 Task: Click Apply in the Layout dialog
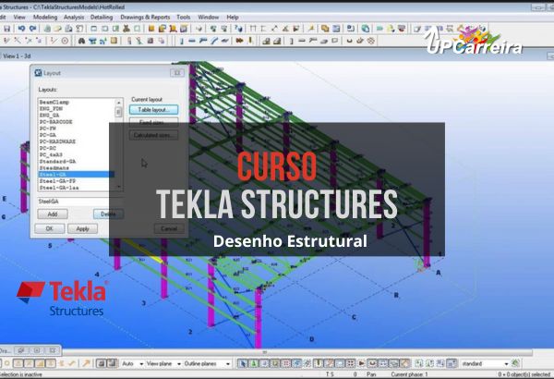pos(83,228)
